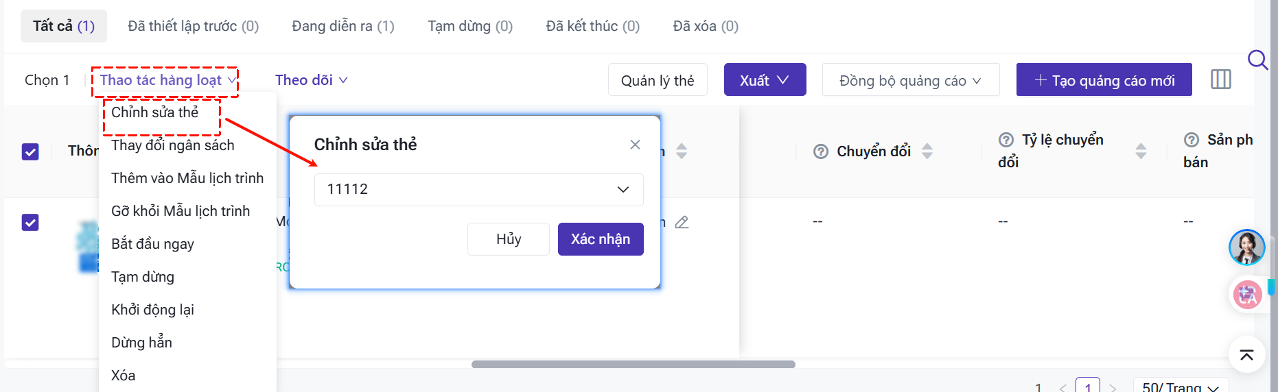Expand the Theo dõi dropdown
The width and height of the screenshot is (1278, 392).
click(x=311, y=80)
